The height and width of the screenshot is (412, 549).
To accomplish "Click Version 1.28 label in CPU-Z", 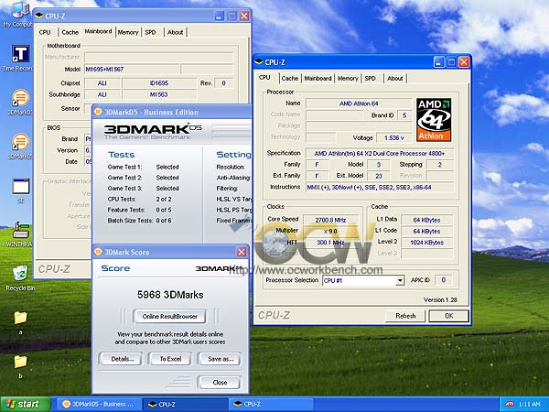I will click(440, 300).
